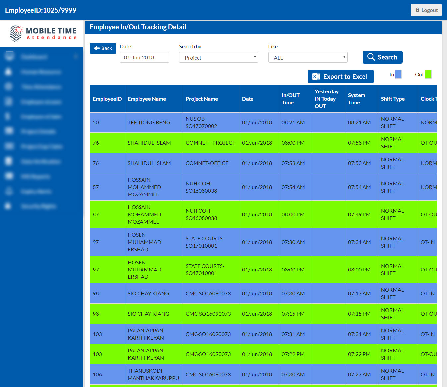The width and height of the screenshot is (447, 387).
Task: Open the MIS Reports sidebar menu
Action: point(35,176)
